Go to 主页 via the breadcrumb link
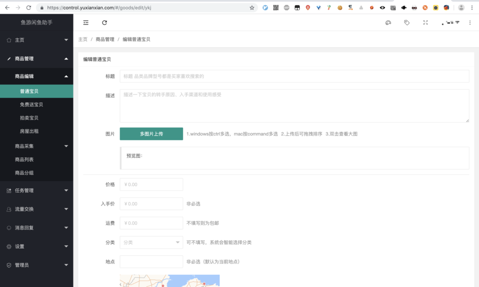Image resolution: width=479 pixels, height=287 pixels. [83, 39]
